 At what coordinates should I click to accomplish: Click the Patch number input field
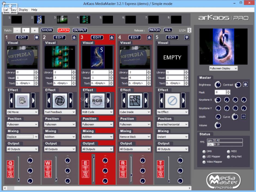pyautogui.click(x=26, y=30)
